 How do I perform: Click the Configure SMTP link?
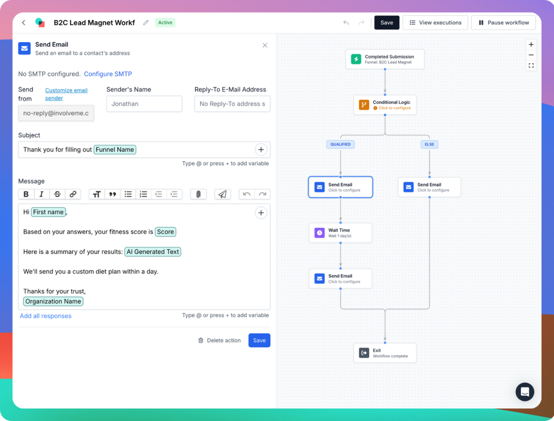[x=108, y=74]
